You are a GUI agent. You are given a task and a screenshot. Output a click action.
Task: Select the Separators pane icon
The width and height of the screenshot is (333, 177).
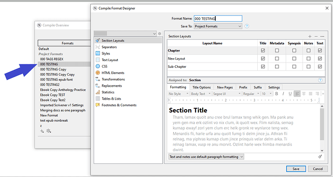tap(97, 47)
